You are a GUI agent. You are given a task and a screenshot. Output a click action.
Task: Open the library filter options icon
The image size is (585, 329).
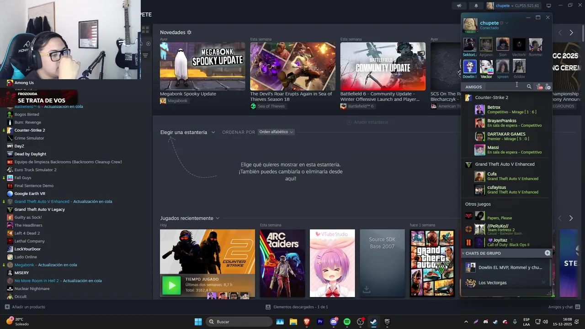click(145, 55)
